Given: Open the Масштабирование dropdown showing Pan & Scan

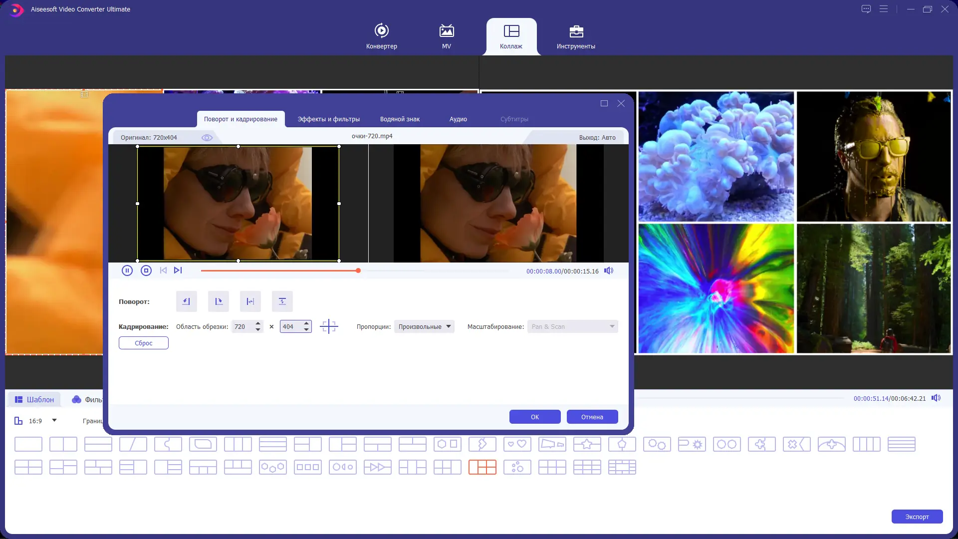Looking at the screenshot, I should pyautogui.click(x=572, y=326).
